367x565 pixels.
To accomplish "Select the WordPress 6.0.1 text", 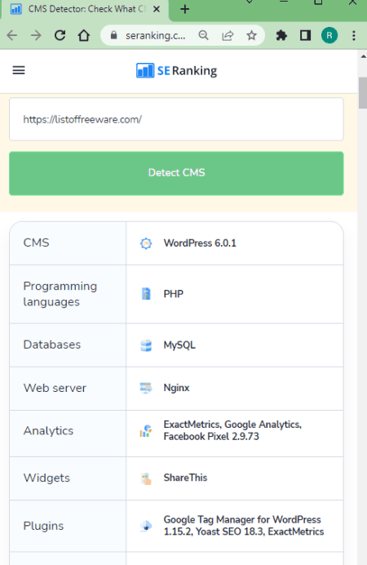I will point(200,243).
